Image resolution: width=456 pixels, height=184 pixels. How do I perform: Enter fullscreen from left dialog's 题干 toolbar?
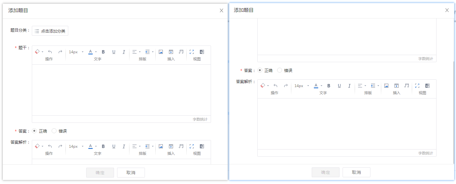(192, 52)
